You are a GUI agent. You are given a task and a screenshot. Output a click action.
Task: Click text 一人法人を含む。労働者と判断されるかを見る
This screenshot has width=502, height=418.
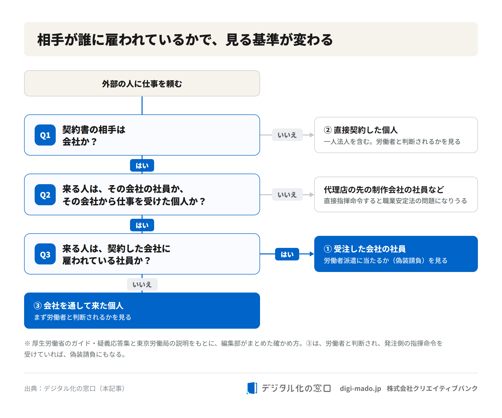coord(392,142)
